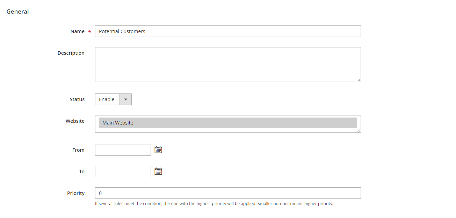Click the Name field label
Viewport: 456px width, 218px height.
coord(77,31)
